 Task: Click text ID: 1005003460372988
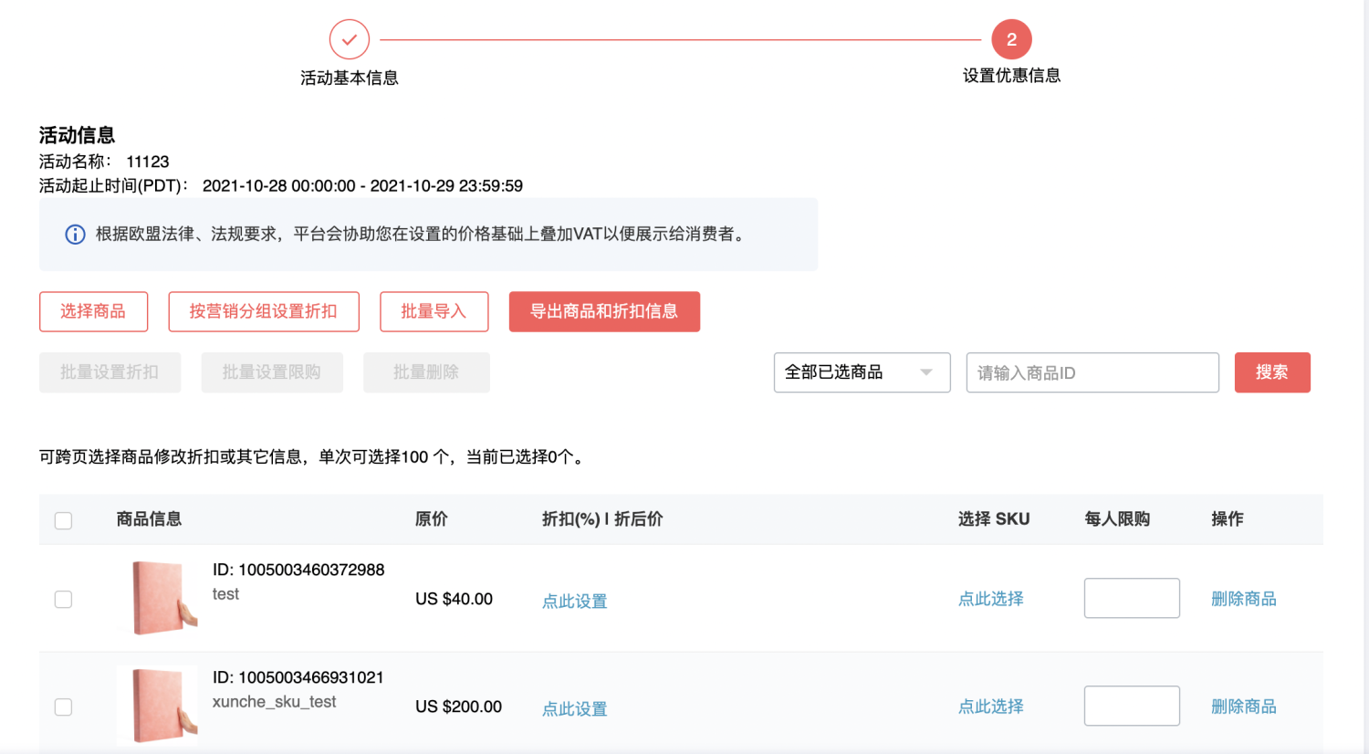click(298, 570)
